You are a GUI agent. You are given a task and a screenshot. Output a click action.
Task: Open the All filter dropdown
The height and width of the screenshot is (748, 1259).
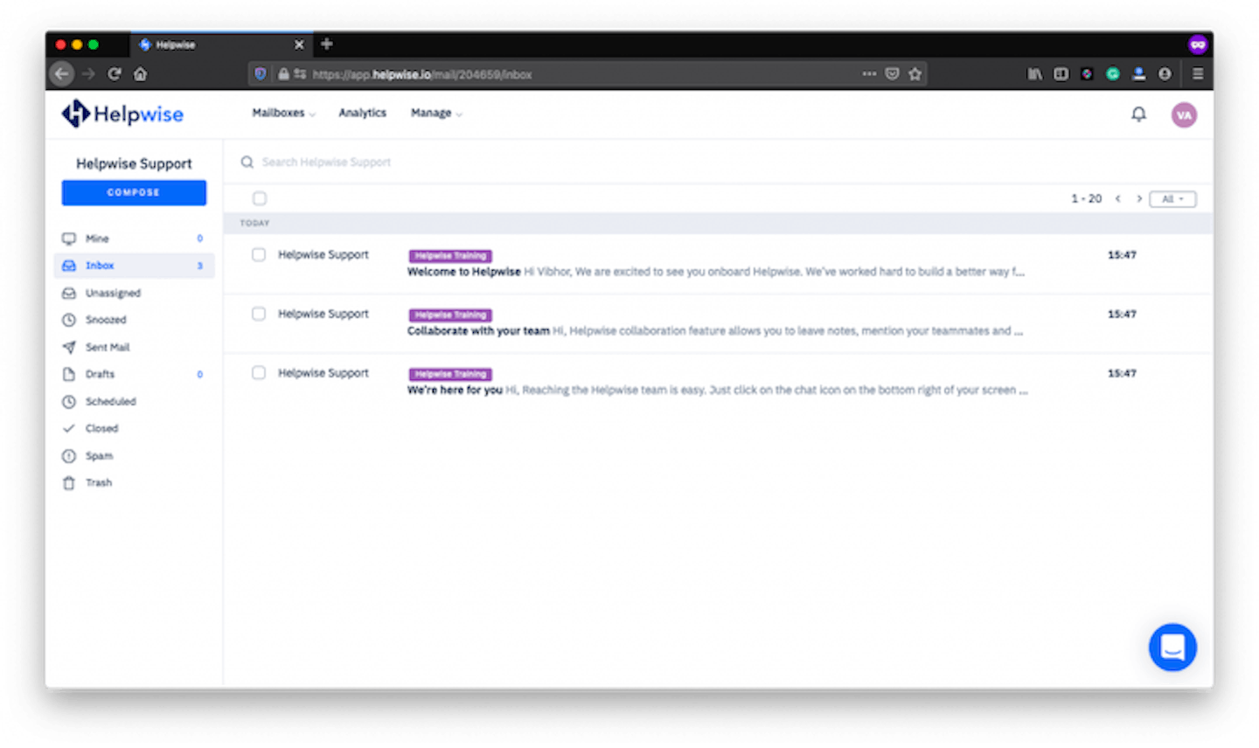tap(1172, 199)
